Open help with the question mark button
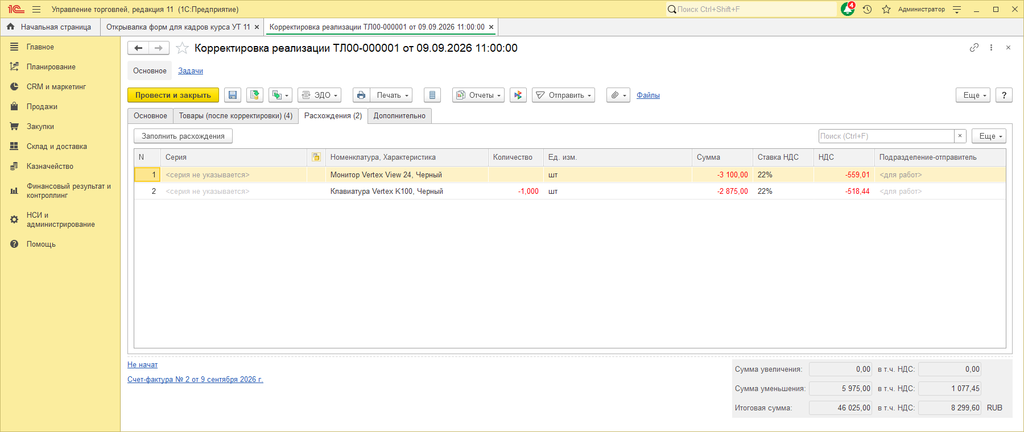 point(1004,95)
